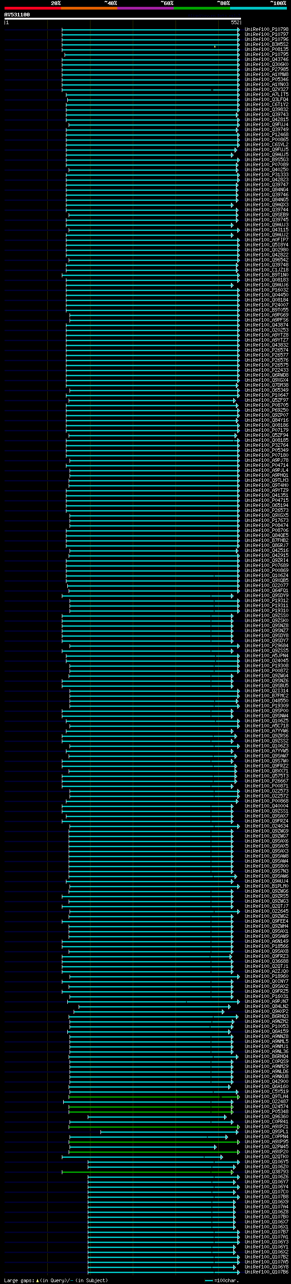Click the green alignment bar for UniRef100_P05348
This screenshot has height=1284, width=291.
pyautogui.click(x=151, y=1111)
